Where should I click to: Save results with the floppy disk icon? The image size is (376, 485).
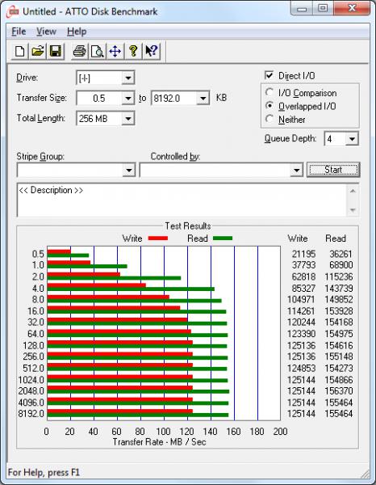(55, 51)
